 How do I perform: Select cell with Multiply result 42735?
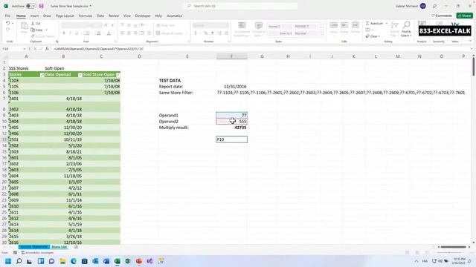tap(231, 128)
